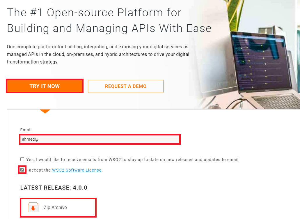
Task: Select the intro paragraph about digital transformation
Action: tap(97, 54)
